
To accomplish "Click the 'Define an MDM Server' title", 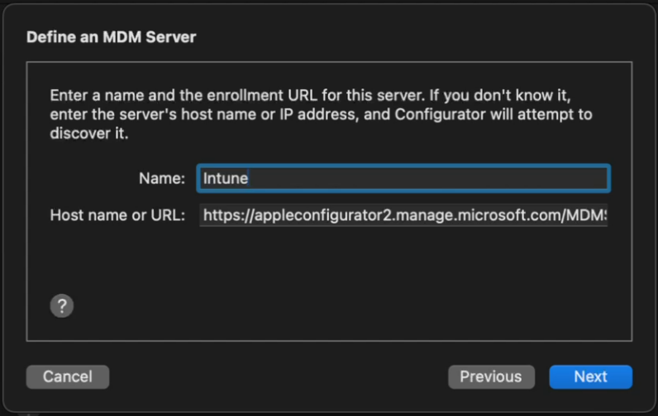I will click(111, 37).
